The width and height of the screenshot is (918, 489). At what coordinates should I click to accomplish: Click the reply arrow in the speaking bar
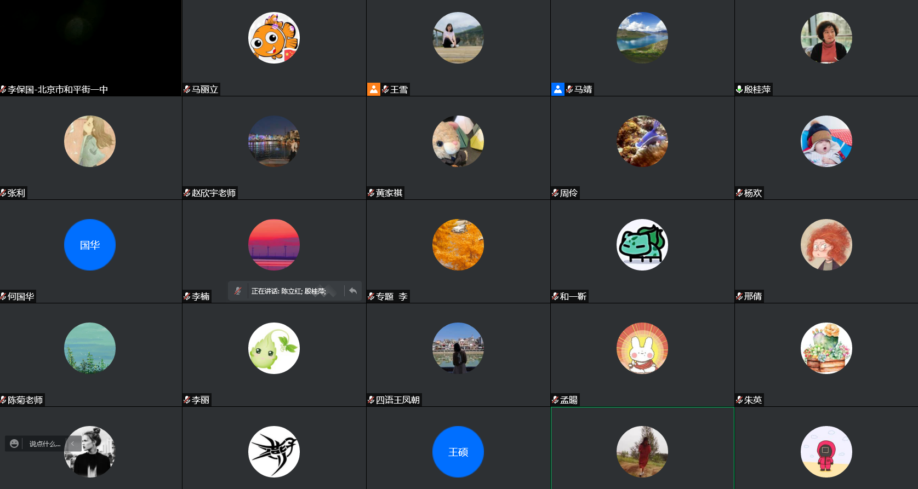[353, 291]
